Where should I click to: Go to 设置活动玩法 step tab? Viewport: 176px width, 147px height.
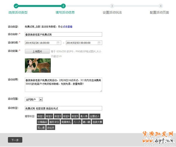click(x=112, y=13)
